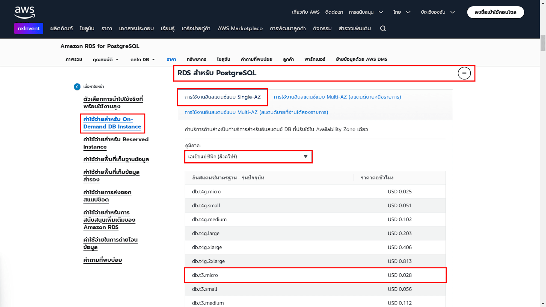This screenshot has height=307, width=546.
Task: Collapse the RDS สำหรับ PostgreSQL section
Action: (x=464, y=73)
